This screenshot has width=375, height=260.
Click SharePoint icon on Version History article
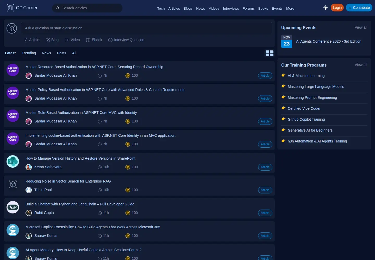[13, 161]
